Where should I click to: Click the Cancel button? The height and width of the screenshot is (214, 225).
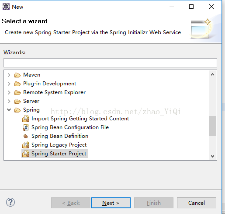pos(197,203)
